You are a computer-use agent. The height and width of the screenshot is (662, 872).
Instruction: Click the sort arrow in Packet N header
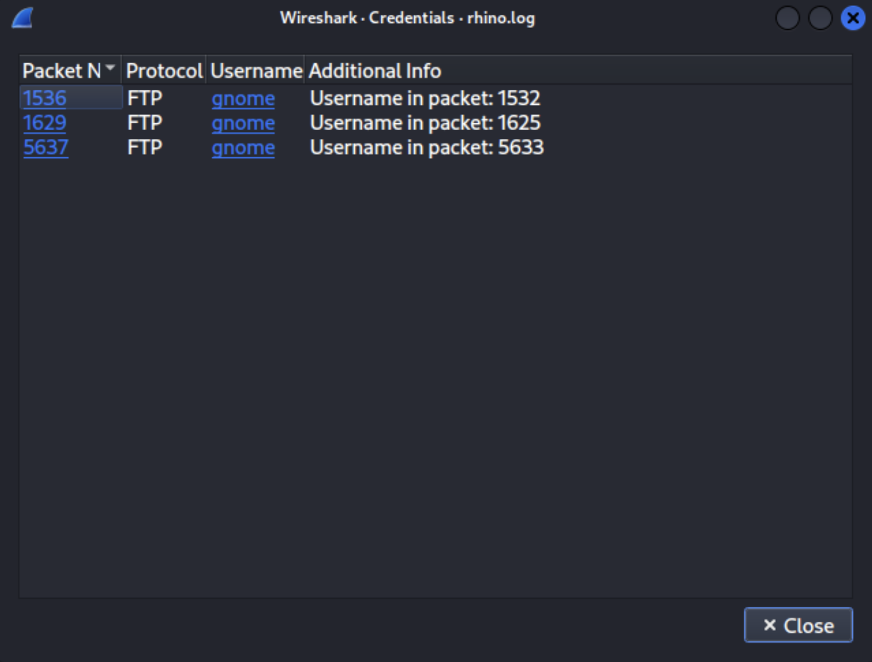110,68
